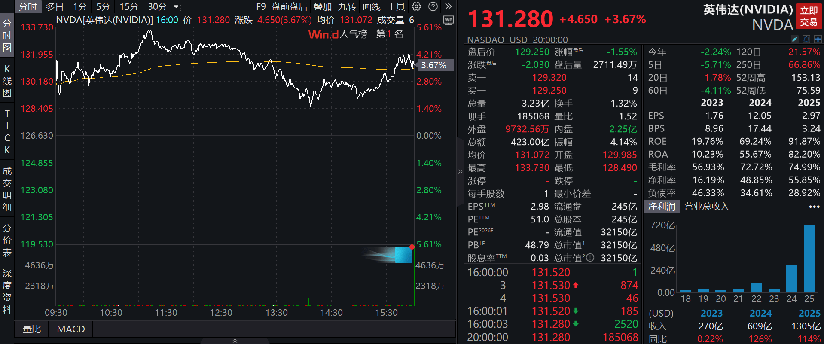The height and width of the screenshot is (344, 824).
Task: Expand more toolbar options double-chevron
Action: [x=449, y=6]
